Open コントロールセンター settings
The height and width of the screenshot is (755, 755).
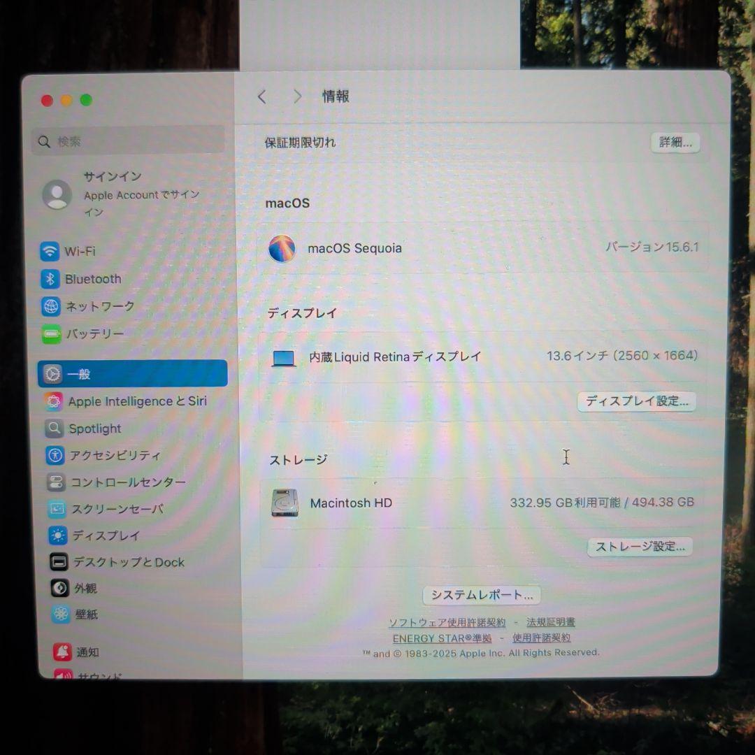coord(124,482)
